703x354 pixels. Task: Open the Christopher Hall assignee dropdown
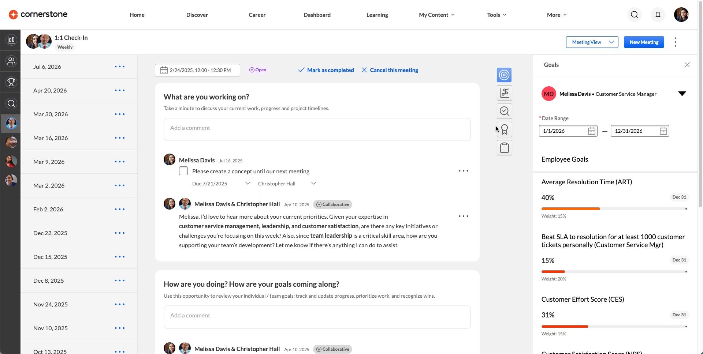click(287, 184)
